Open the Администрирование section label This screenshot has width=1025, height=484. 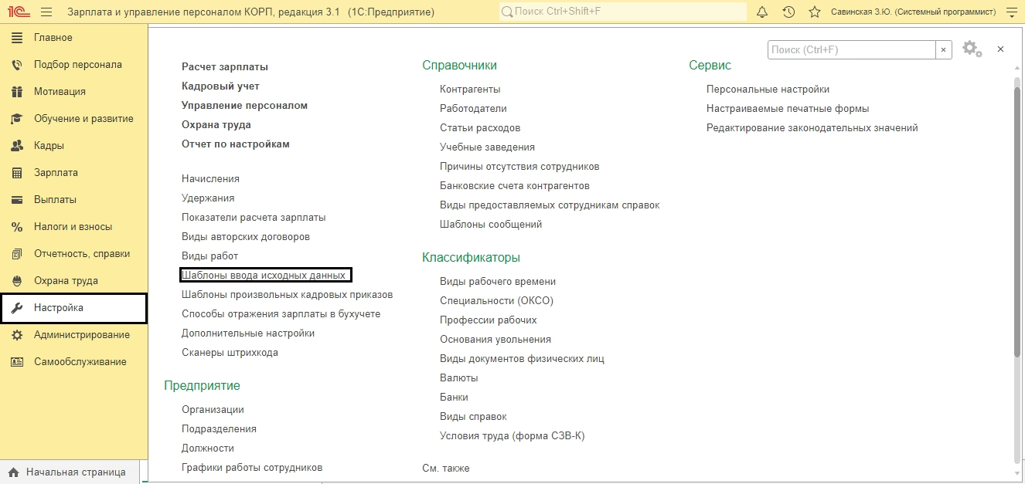(x=82, y=335)
